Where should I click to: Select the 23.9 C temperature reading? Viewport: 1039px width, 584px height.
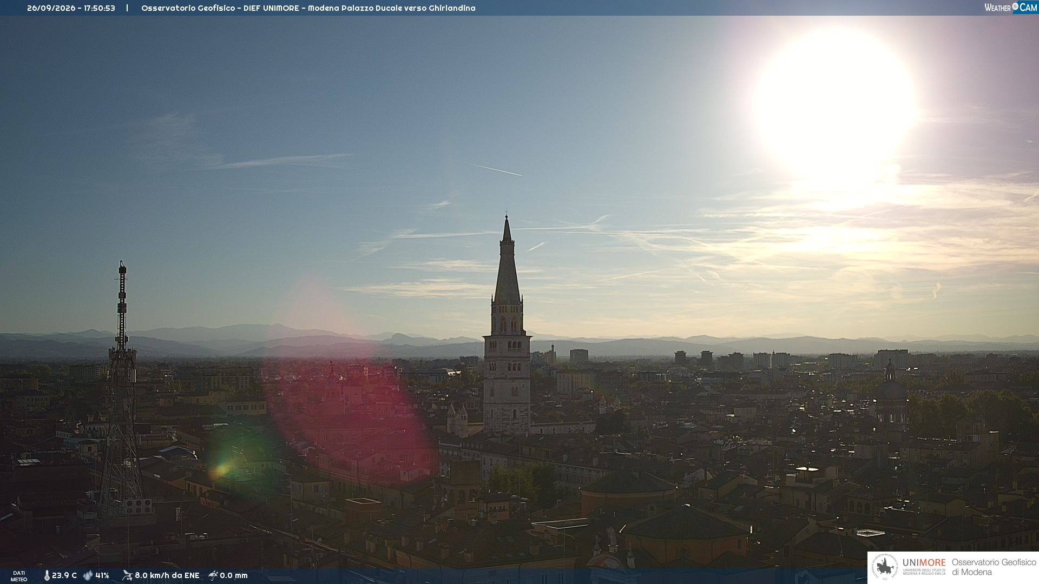click(64, 576)
